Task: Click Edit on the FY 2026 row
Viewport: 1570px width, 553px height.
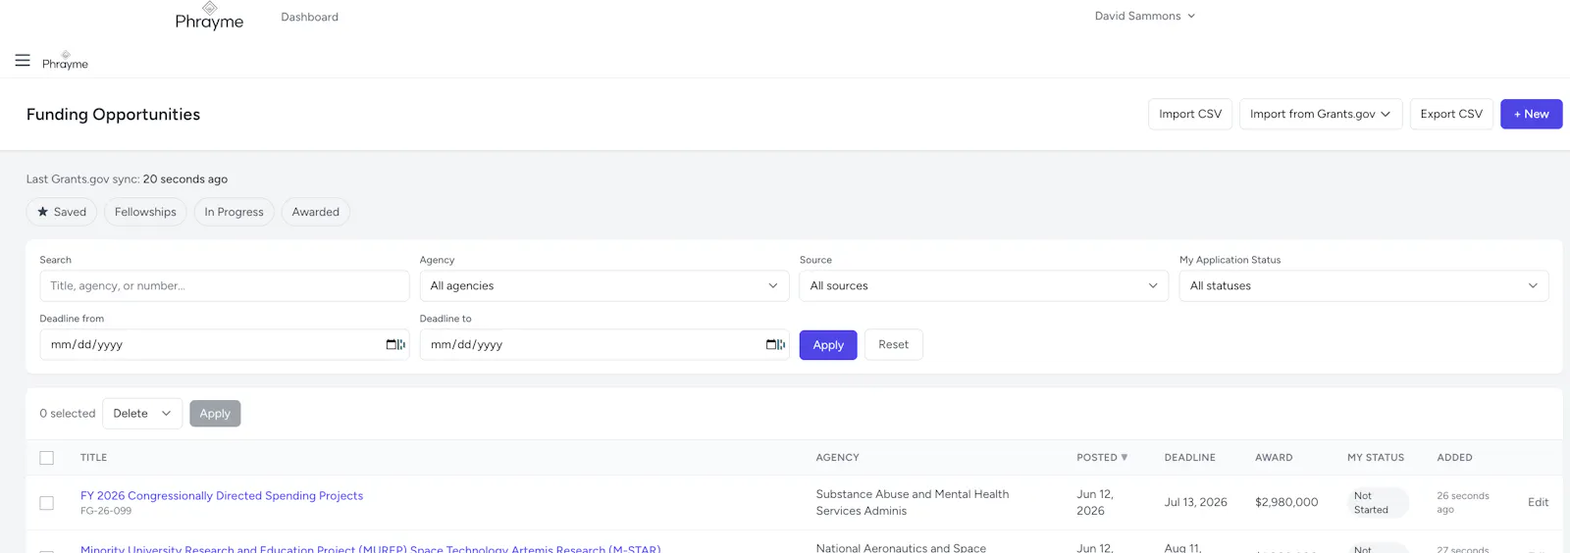Action: [1538, 502]
